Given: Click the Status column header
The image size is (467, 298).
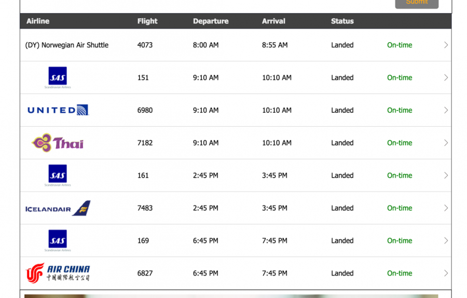Looking at the screenshot, I should pos(342,21).
